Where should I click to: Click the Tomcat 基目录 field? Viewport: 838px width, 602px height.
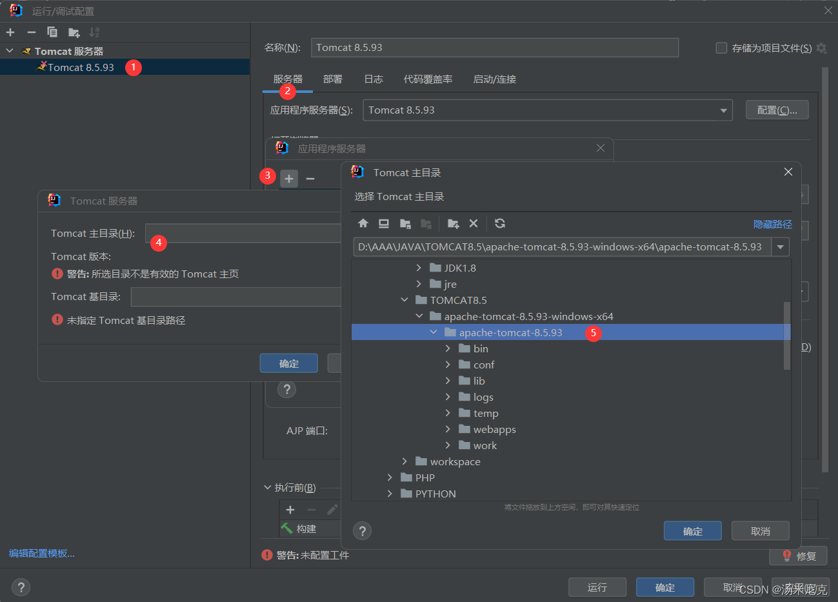(236, 297)
